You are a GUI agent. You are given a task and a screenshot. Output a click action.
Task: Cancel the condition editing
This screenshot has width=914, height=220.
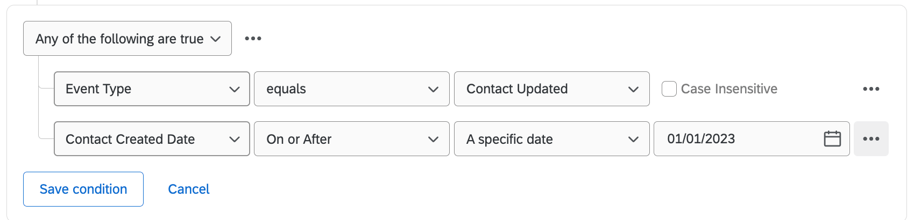189,189
